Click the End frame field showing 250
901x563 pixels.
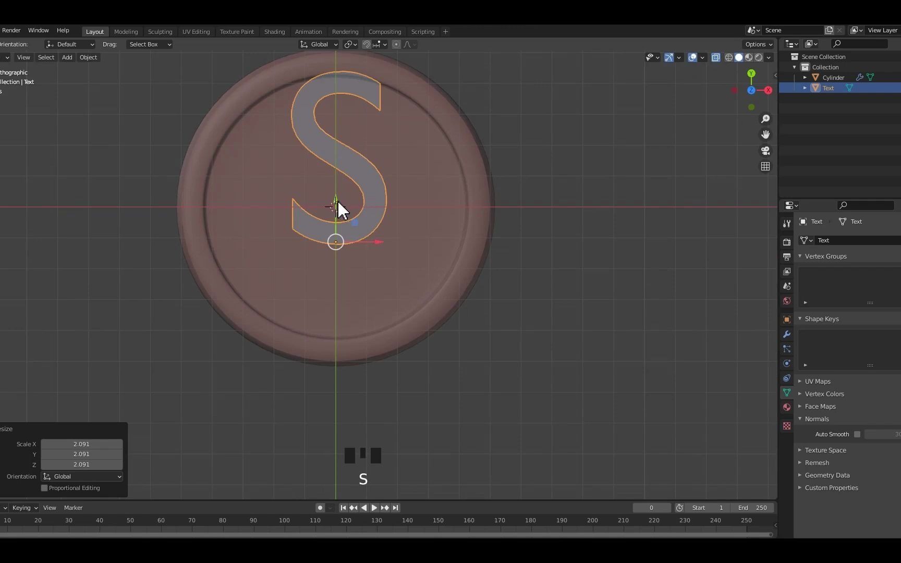[x=752, y=508]
